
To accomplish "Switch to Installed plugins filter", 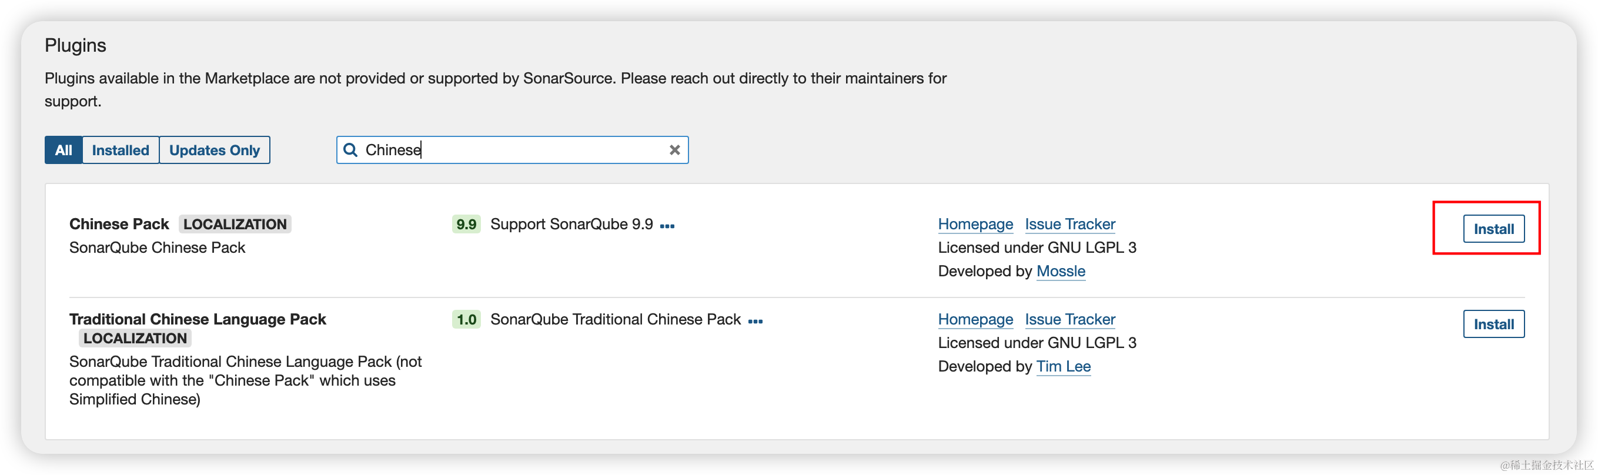I will (x=121, y=150).
